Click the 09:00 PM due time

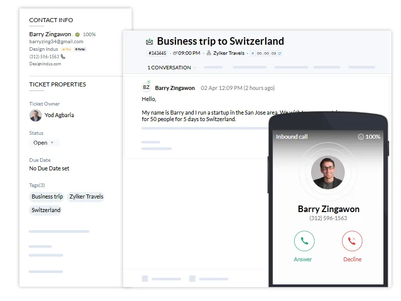pos(189,53)
